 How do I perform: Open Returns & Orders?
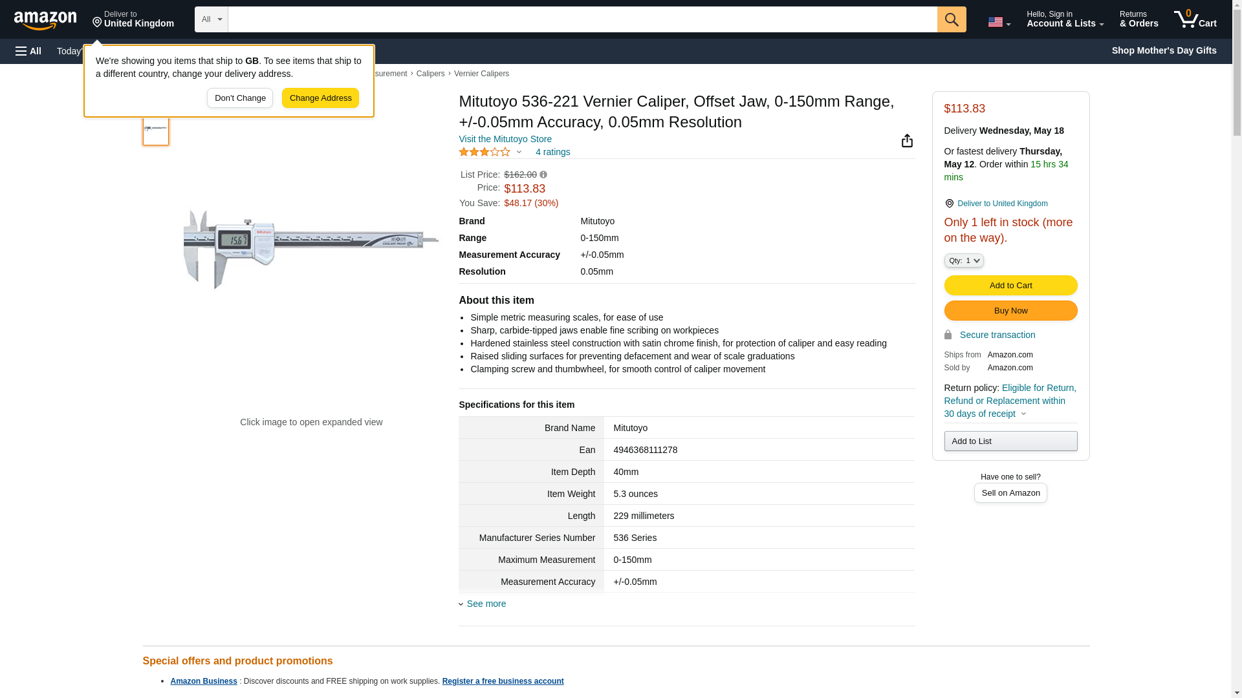click(1138, 19)
